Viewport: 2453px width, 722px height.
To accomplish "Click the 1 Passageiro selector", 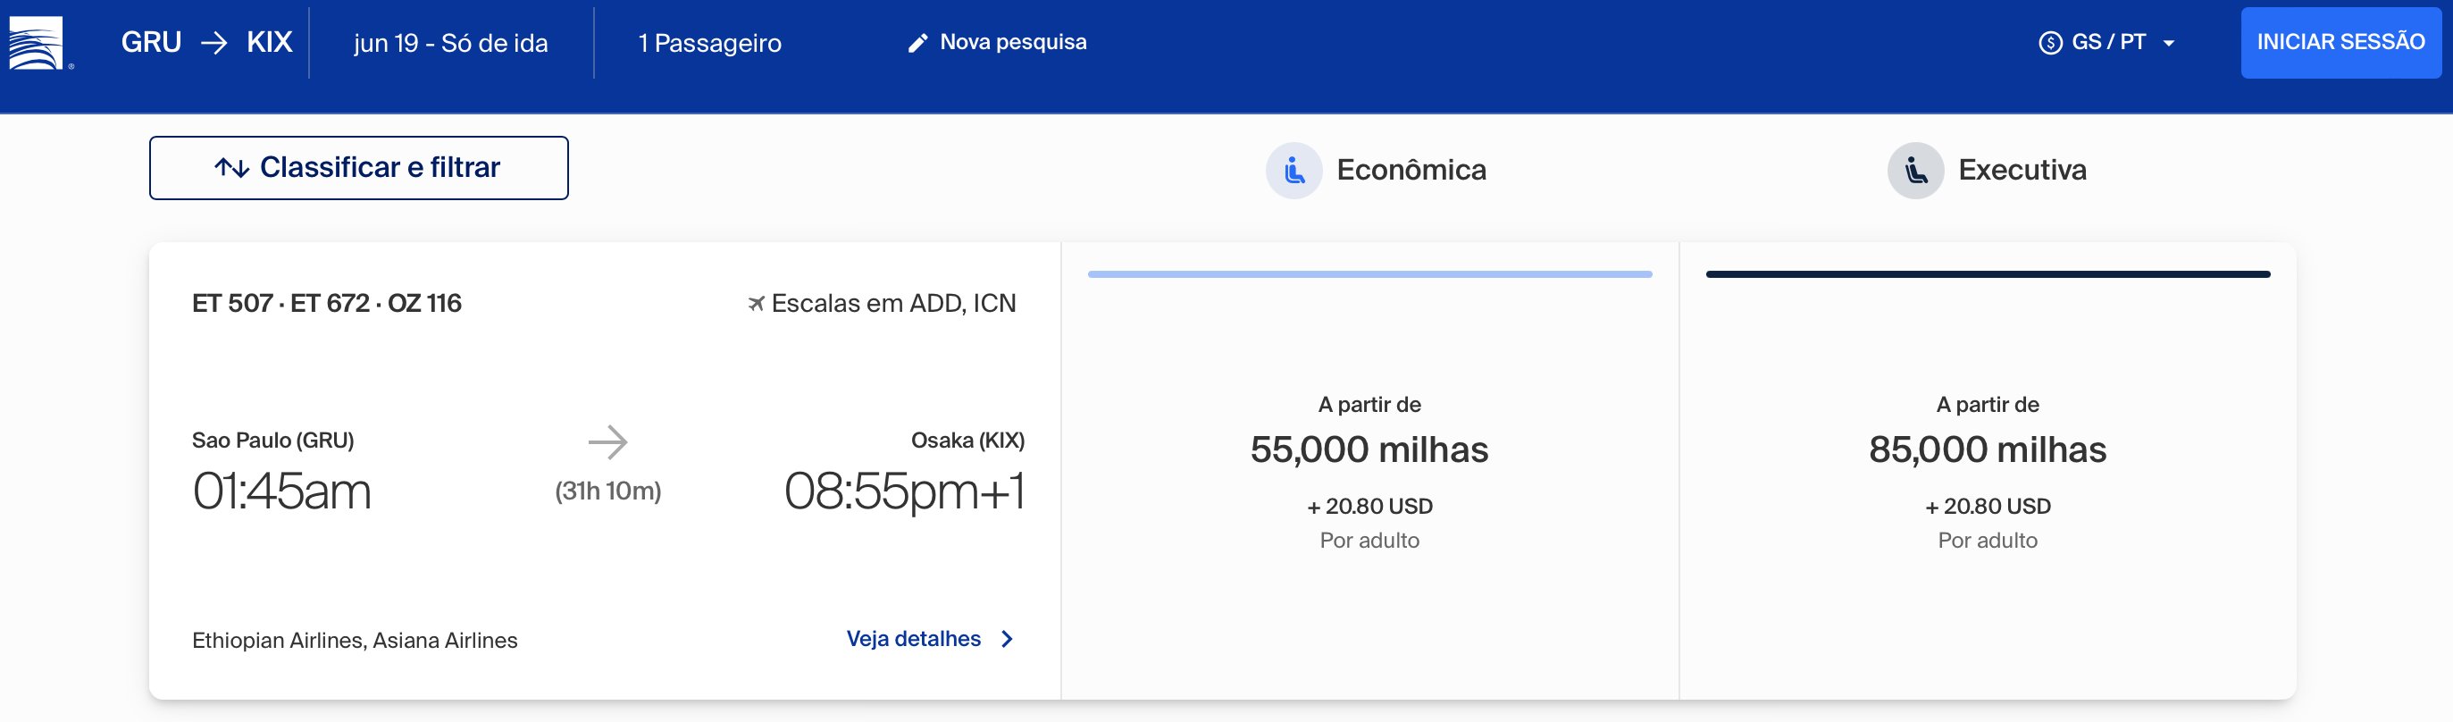I will [709, 43].
